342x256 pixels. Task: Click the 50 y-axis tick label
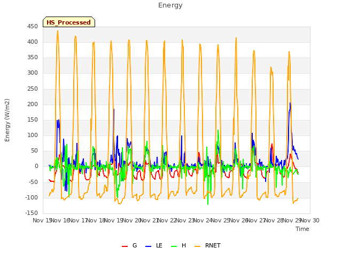[34, 150]
